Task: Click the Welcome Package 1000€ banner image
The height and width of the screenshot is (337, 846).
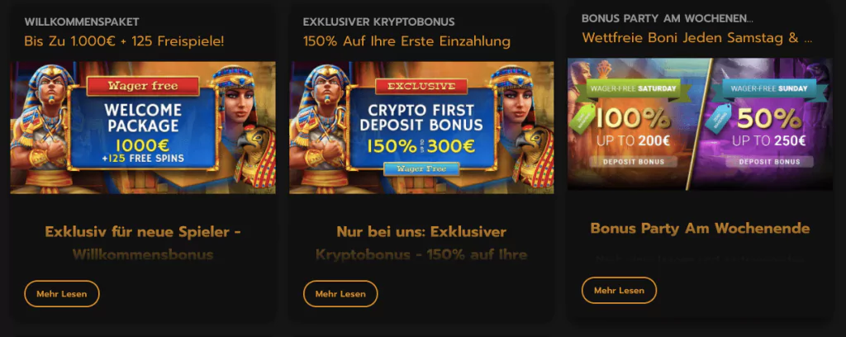Action: tap(143, 127)
